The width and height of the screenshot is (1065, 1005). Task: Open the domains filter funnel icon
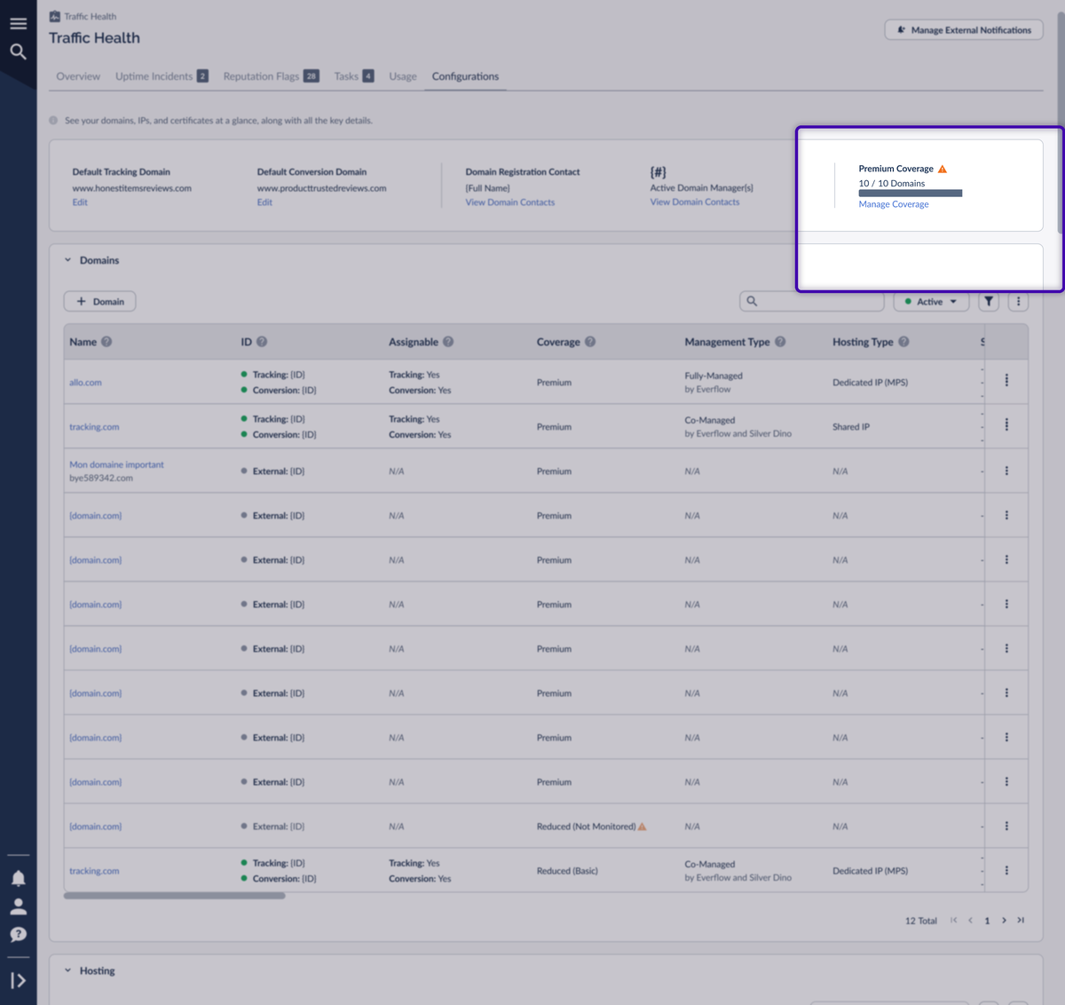pos(989,301)
